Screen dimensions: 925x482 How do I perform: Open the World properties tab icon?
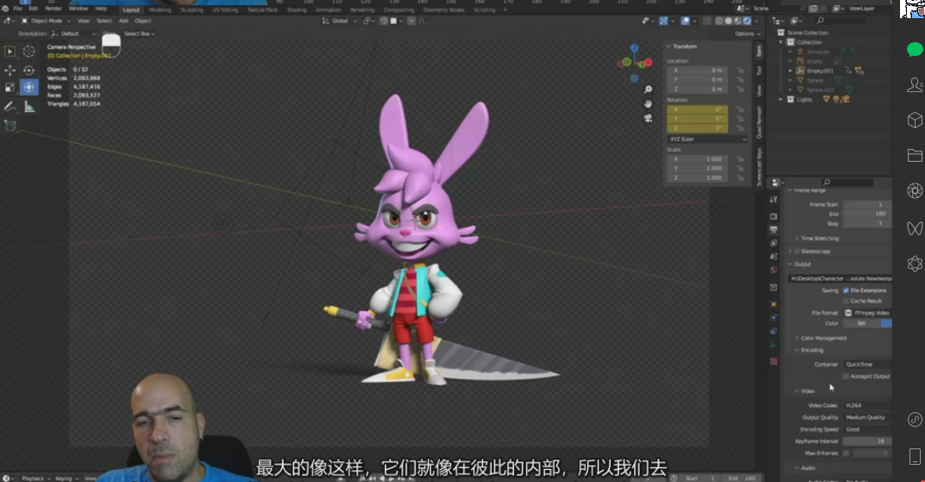click(x=773, y=270)
